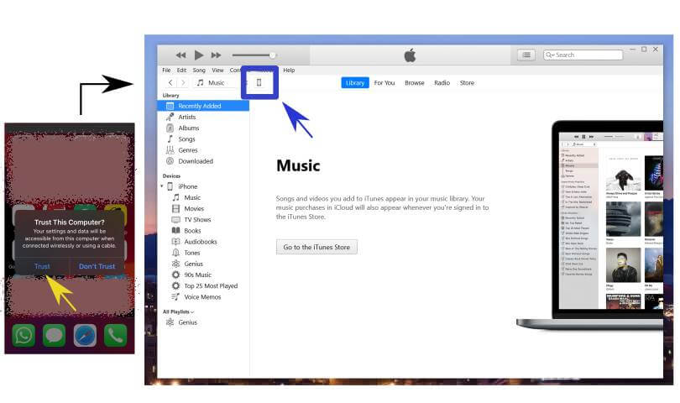This screenshot has width=680, height=403.
Task: Click the 90s Music gear icon
Action: 175,275
